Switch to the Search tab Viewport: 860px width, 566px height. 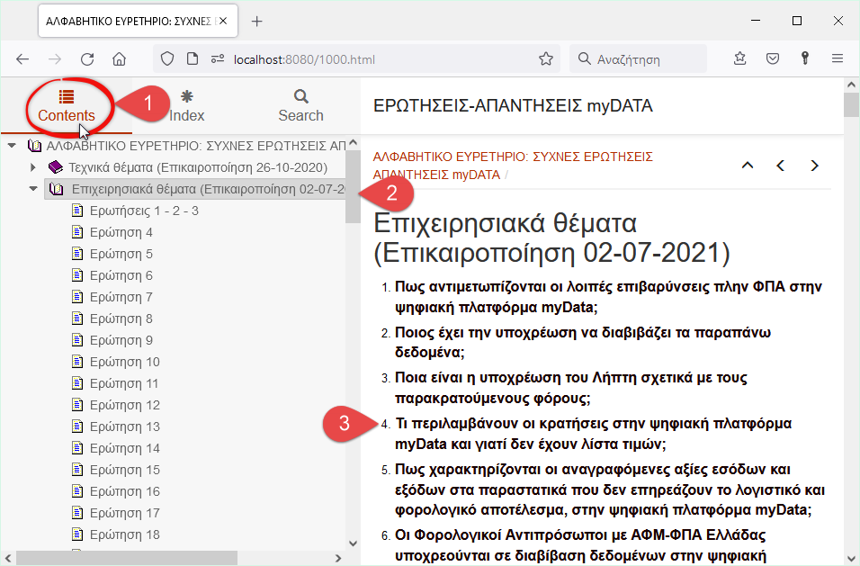300,106
